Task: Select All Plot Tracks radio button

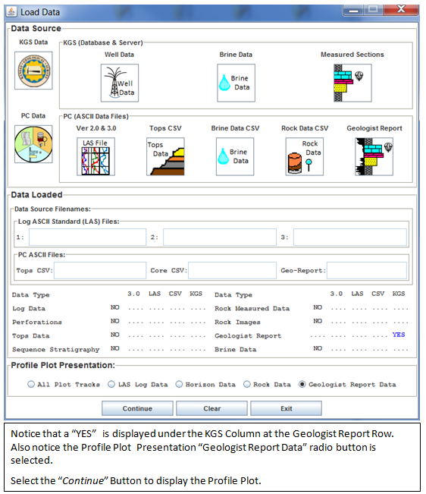Action: tap(31, 384)
